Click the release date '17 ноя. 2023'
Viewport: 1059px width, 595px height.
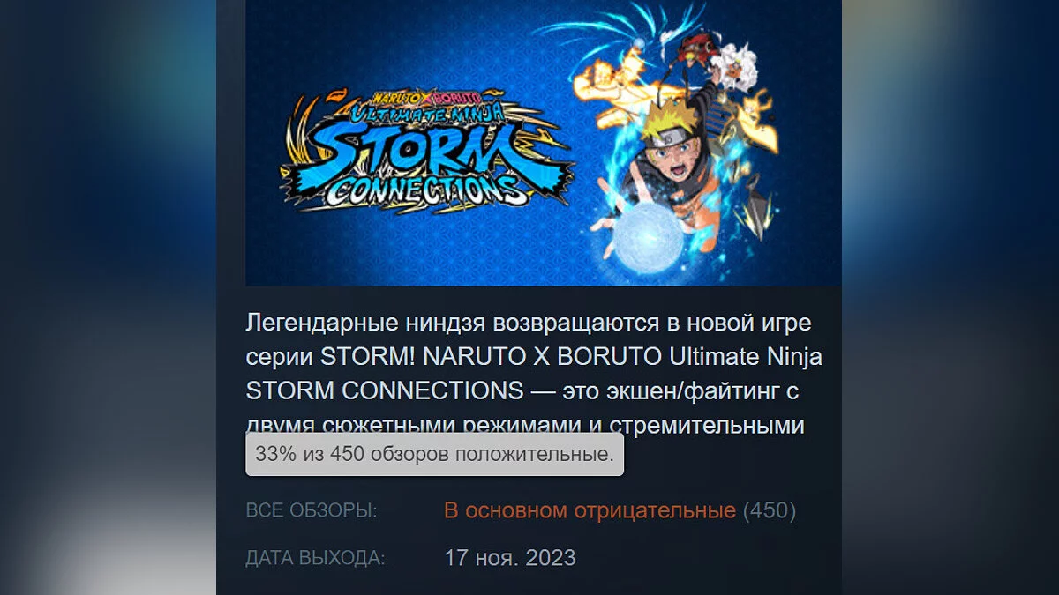509,558
